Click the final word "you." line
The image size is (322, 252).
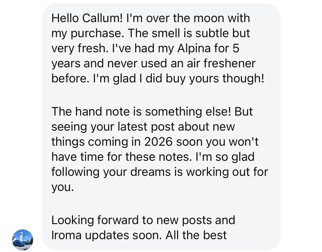pyautogui.click(x=63, y=187)
